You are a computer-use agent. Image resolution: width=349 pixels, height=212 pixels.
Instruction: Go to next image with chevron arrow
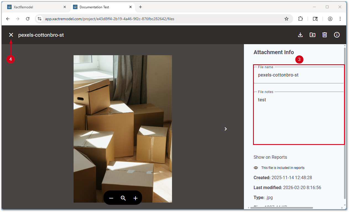pos(226,129)
